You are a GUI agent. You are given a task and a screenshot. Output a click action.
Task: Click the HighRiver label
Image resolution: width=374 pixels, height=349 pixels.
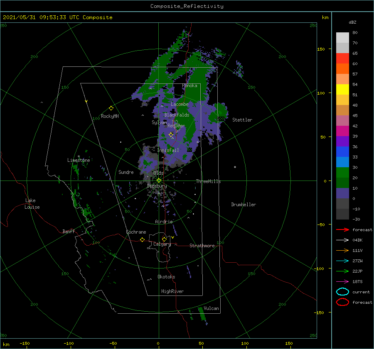tap(172, 291)
